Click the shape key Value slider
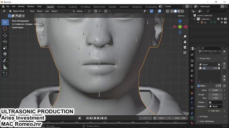This screenshot has height=128, width=229. click(x=215, y=90)
